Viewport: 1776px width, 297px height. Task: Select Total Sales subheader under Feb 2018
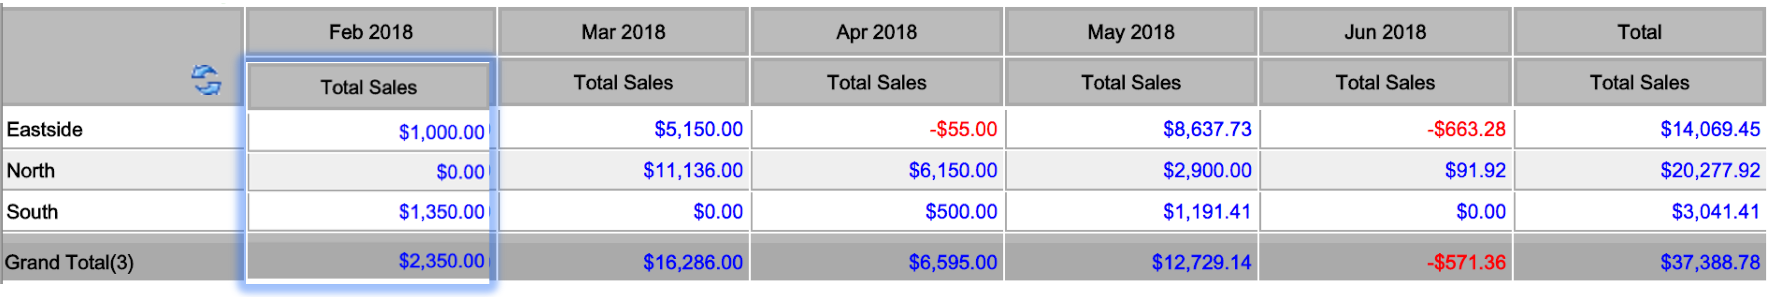point(368,87)
